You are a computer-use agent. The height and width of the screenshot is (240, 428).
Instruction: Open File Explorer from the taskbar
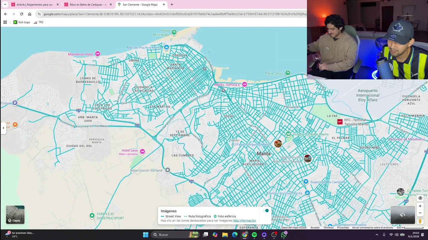tap(225, 235)
